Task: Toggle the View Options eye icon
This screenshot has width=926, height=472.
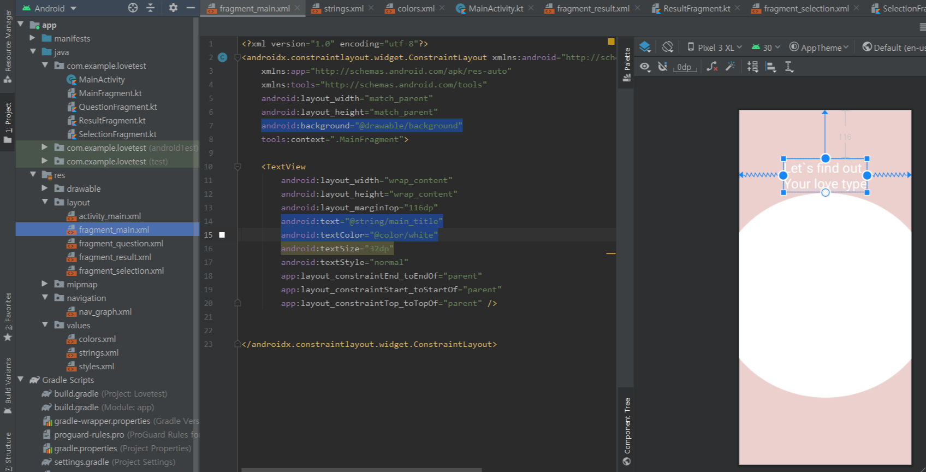Action: click(645, 67)
